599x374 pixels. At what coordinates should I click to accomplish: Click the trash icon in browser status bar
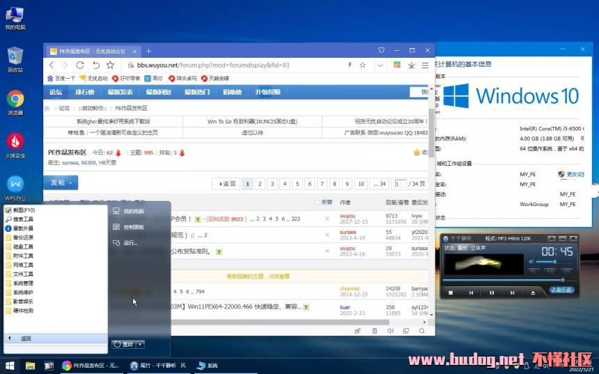[375, 331]
